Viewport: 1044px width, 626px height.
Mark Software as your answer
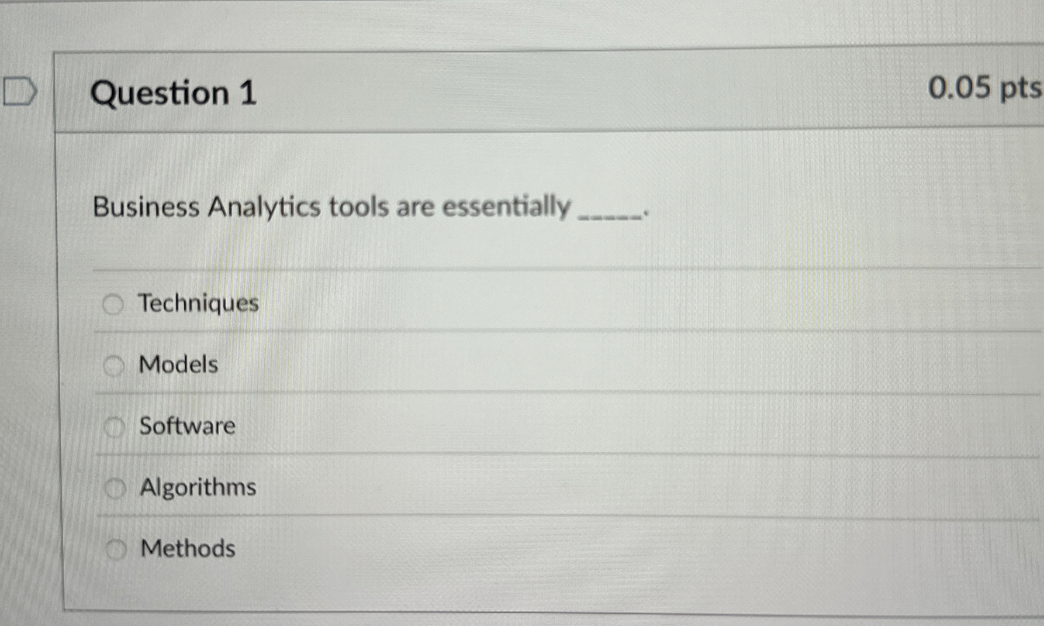tap(115, 427)
